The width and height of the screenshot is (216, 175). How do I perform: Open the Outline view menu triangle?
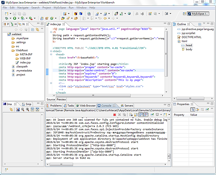(204, 23)
